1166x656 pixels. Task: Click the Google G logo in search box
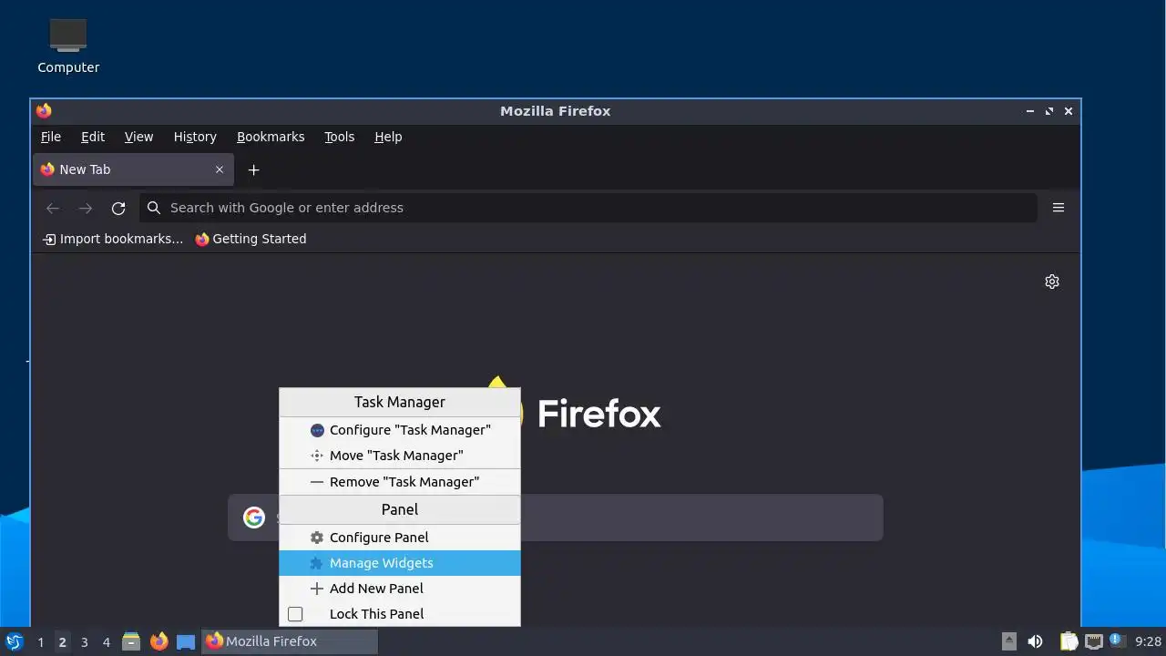(x=254, y=518)
